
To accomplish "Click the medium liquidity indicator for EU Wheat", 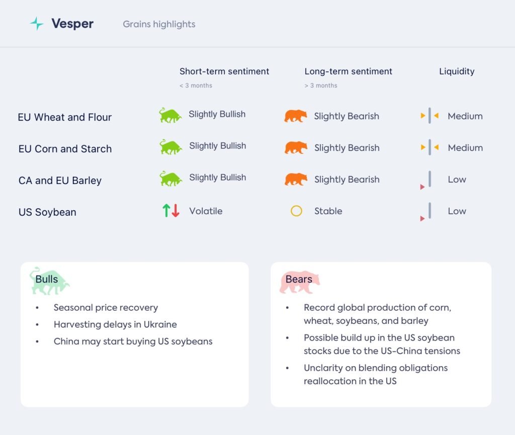I will (430, 116).
